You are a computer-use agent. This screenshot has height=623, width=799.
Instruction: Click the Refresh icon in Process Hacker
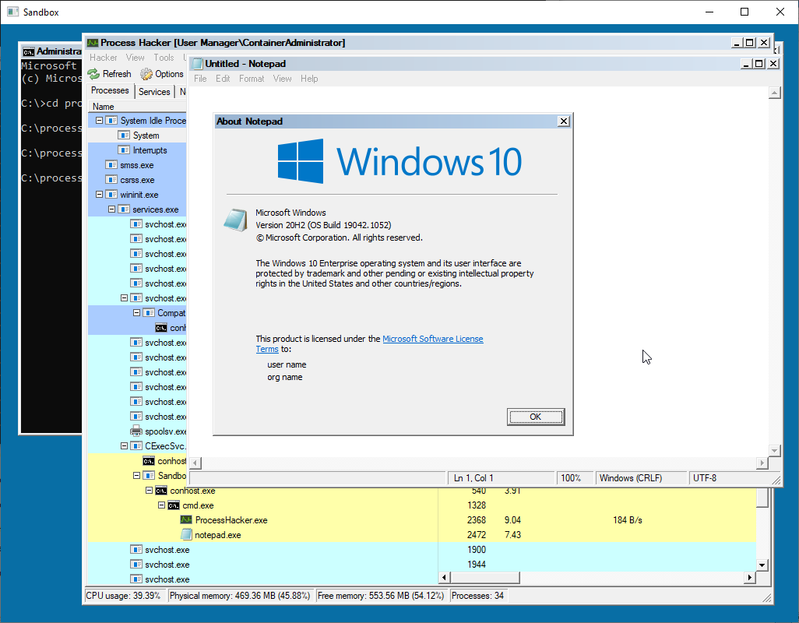point(93,74)
